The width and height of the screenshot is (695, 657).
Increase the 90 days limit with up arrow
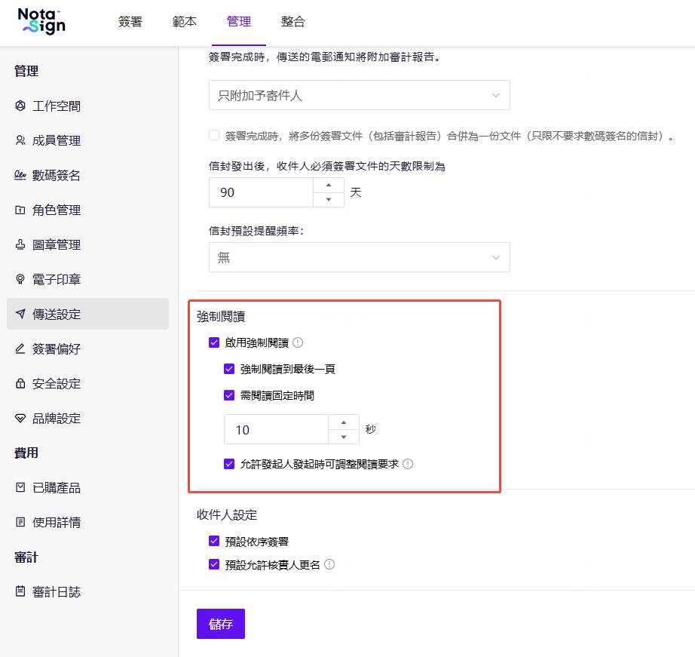coord(329,185)
